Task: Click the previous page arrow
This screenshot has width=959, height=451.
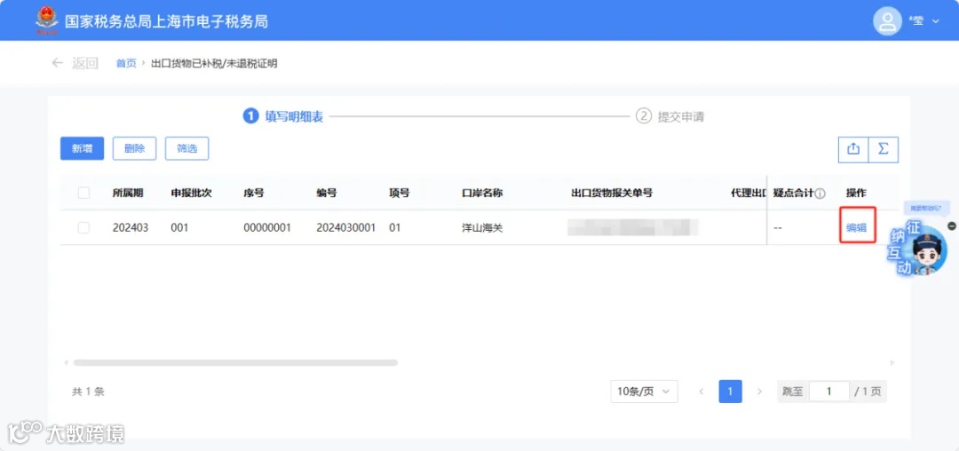Action: pyautogui.click(x=701, y=392)
